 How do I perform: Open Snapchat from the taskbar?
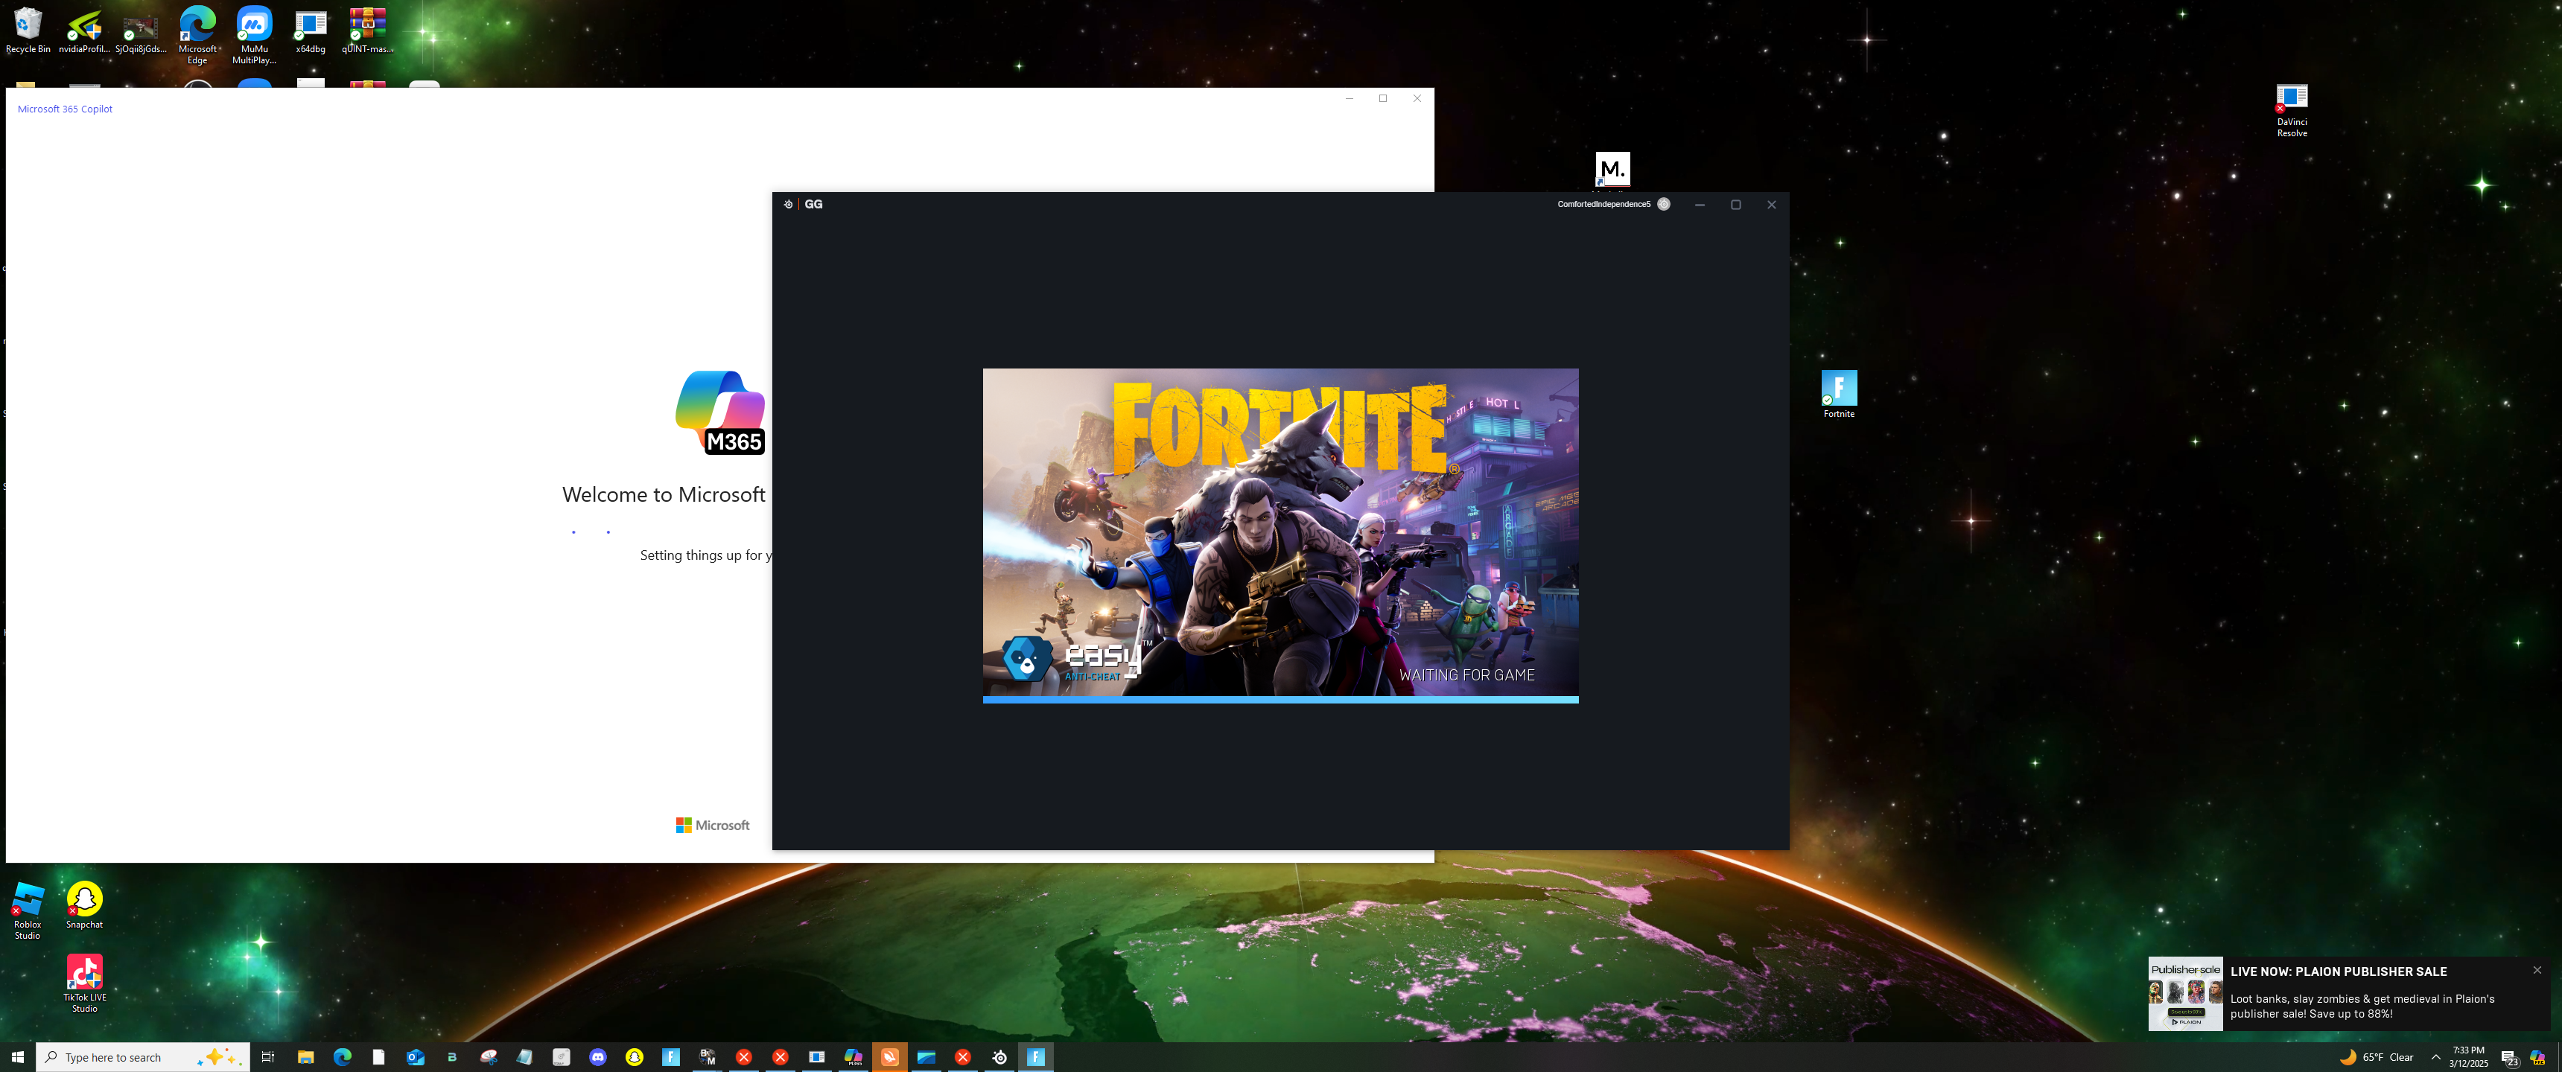pos(635,1057)
